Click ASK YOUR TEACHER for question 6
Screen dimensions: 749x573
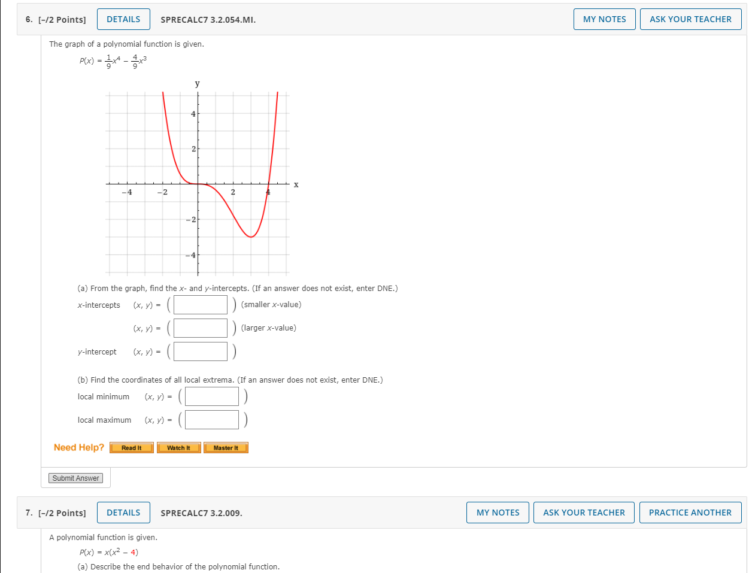[690, 19]
